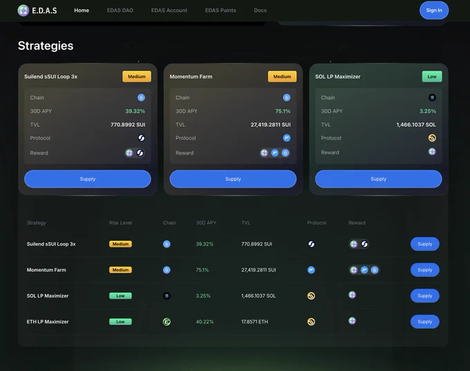470x371 pixels.
Task: Click EDAS reward icon on Suilend card
Action: click(129, 153)
